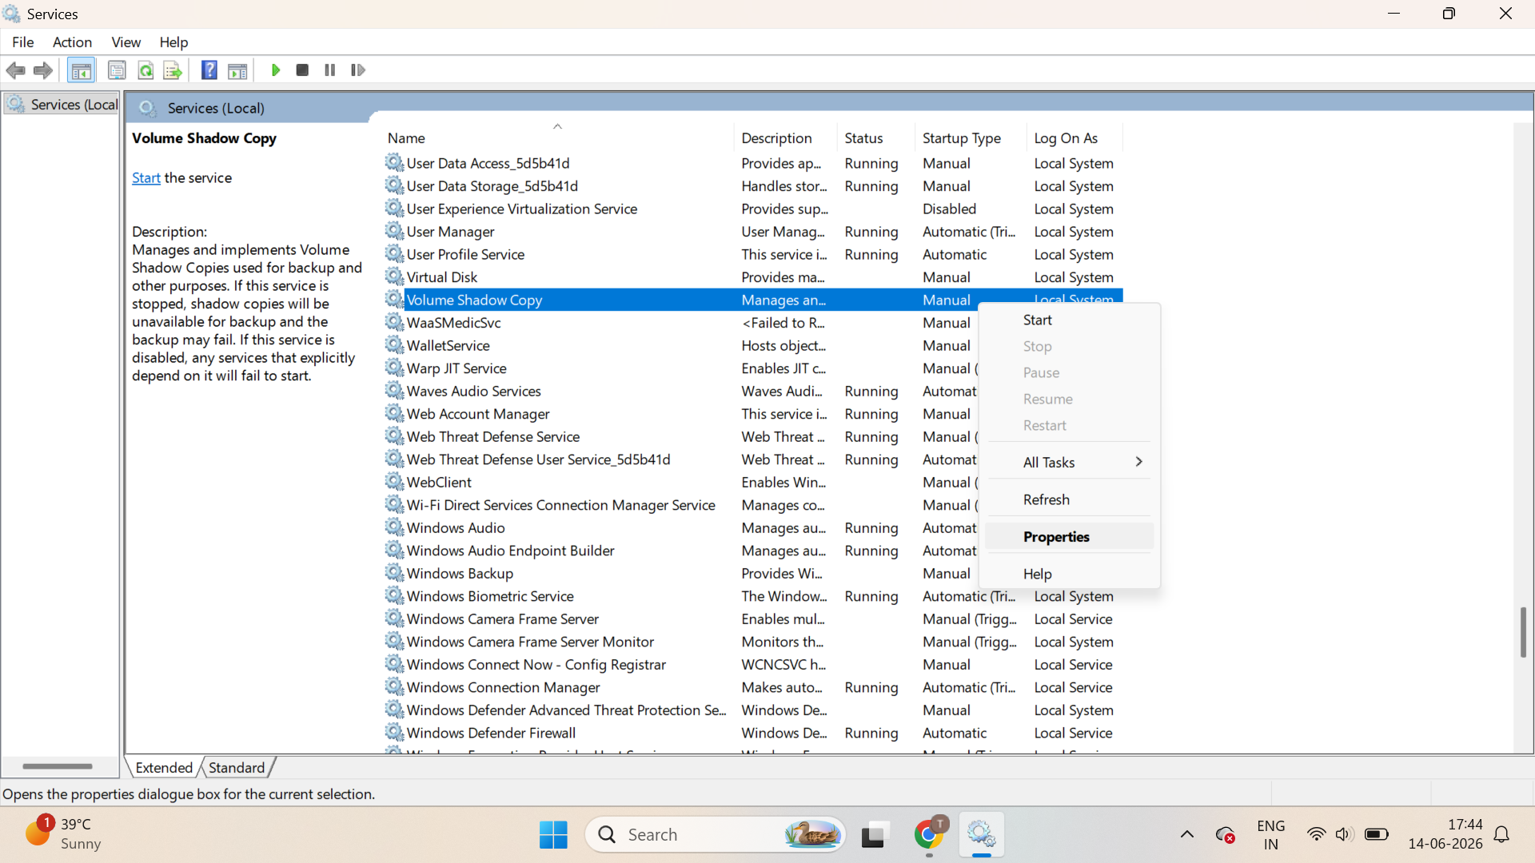Click the Refresh toolbar icon
This screenshot has height=863, width=1535.
[x=146, y=70]
